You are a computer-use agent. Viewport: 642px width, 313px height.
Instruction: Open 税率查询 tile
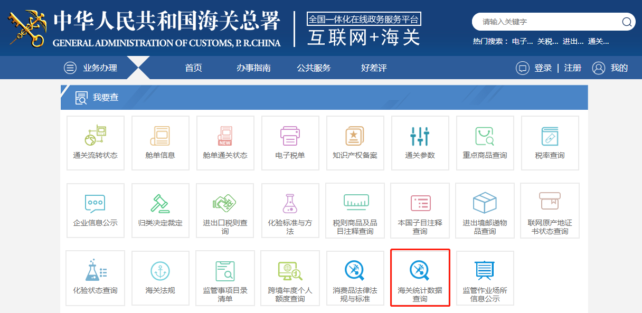pyautogui.click(x=550, y=143)
